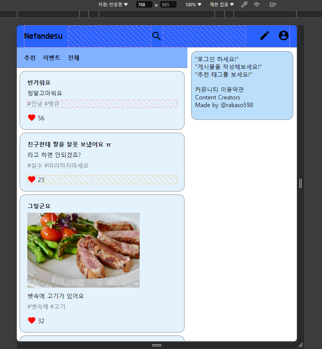The width and height of the screenshot is (322, 349).
Task: Click the heart on the 23-like post
Action: [x=32, y=179]
